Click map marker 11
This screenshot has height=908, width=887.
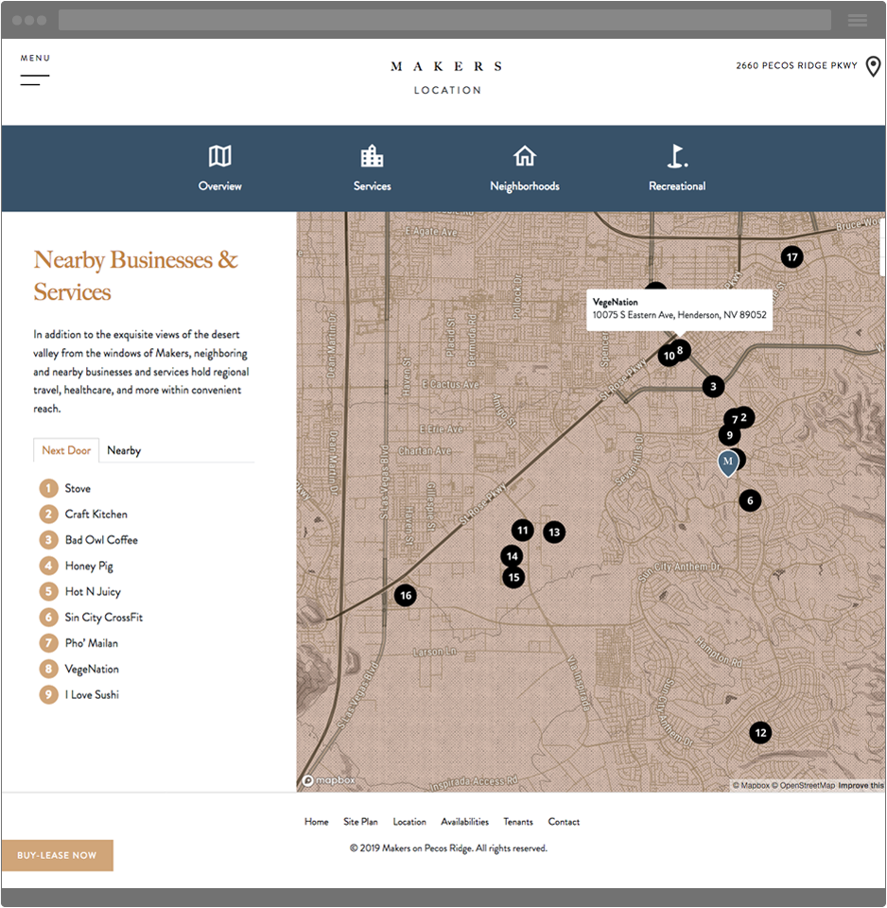(x=523, y=530)
